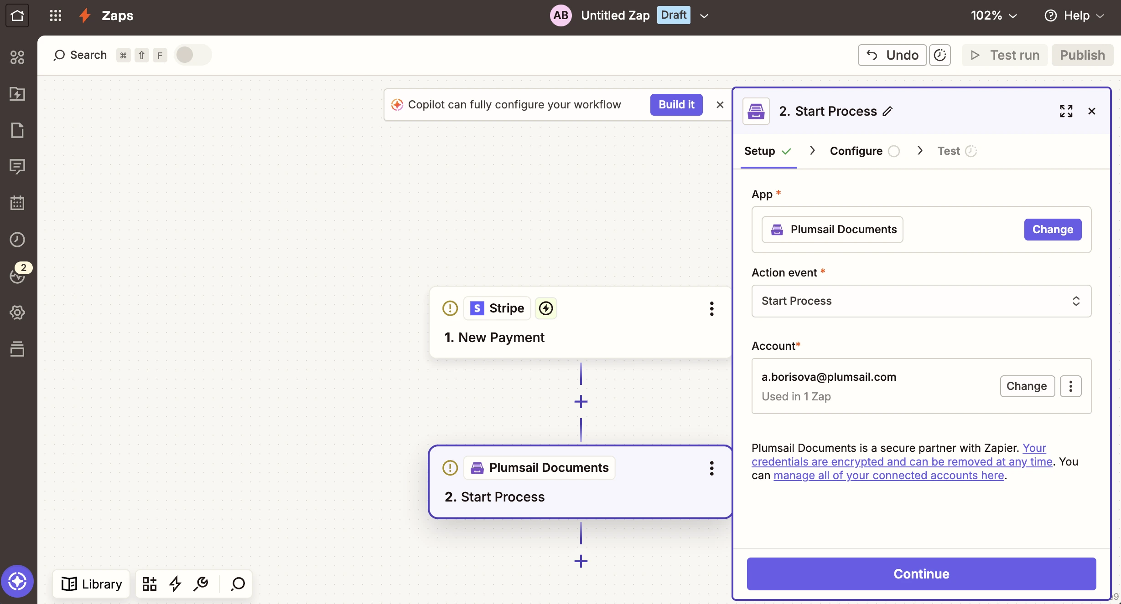Open the account three-dot options menu
Screen dimensions: 1121x604
click(x=1071, y=386)
